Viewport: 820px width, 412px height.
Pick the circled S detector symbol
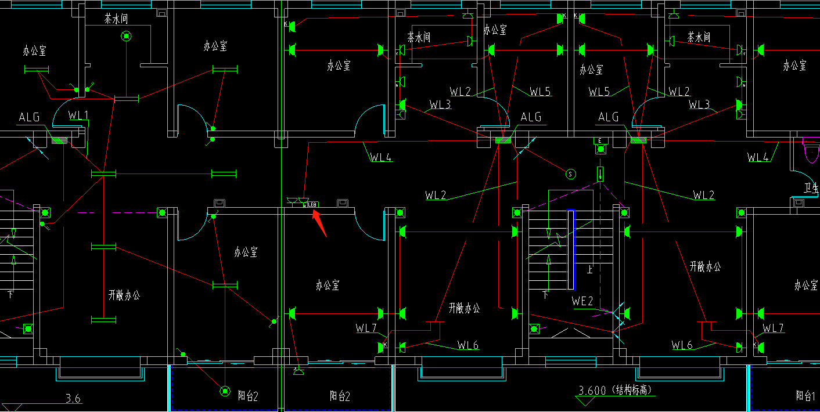tap(570, 174)
